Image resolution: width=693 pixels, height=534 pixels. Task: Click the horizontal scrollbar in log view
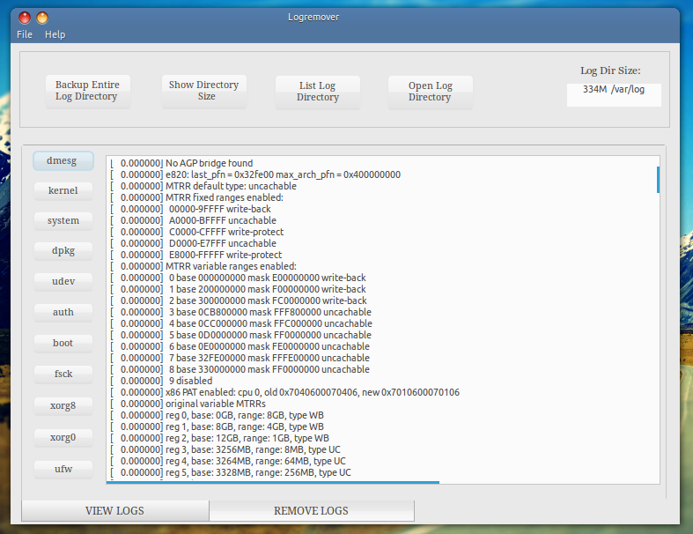pyautogui.click(x=273, y=482)
